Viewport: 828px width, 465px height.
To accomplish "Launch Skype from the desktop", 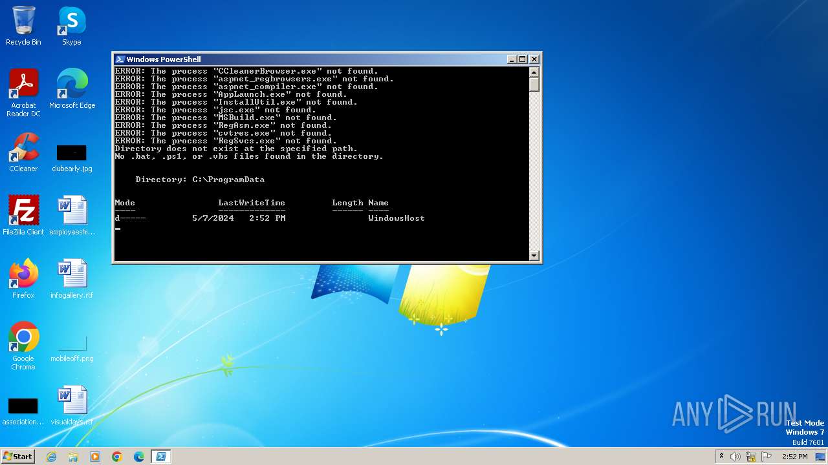I will pyautogui.click(x=72, y=26).
